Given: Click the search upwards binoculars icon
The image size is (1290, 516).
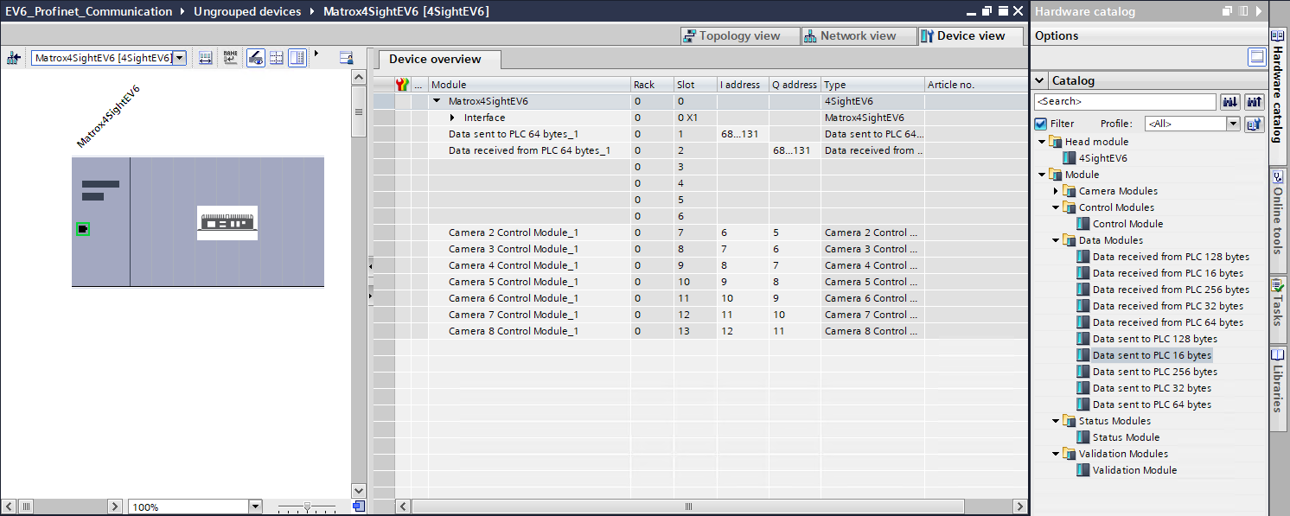Looking at the screenshot, I should click(x=1254, y=102).
